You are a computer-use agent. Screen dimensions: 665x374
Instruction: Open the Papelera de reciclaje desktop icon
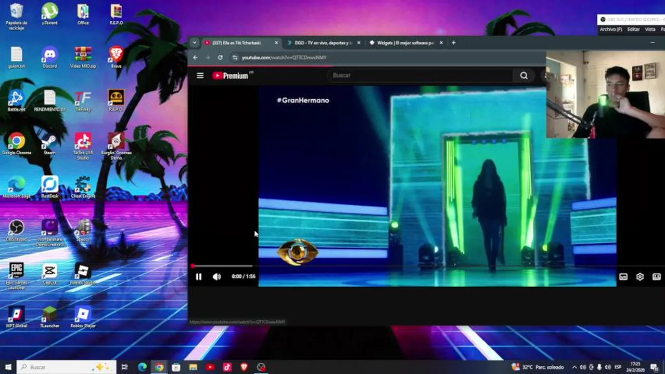[x=17, y=16]
